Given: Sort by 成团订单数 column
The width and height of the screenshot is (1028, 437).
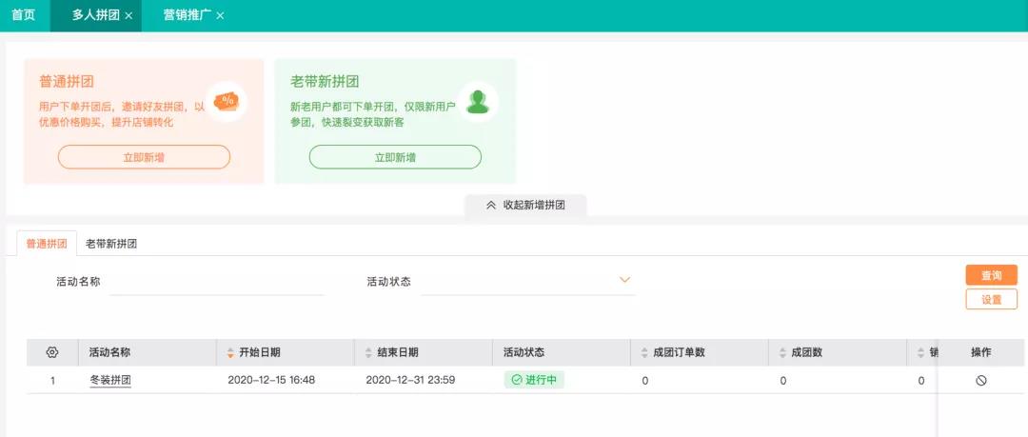Looking at the screenshot, I should tap(644, 352).
